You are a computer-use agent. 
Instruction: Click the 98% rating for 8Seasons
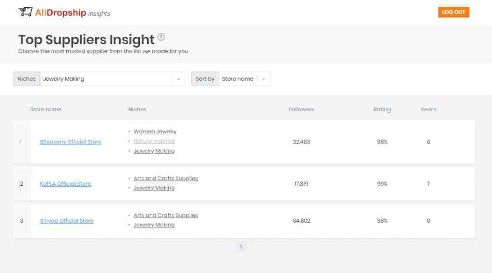pos(382,142)
